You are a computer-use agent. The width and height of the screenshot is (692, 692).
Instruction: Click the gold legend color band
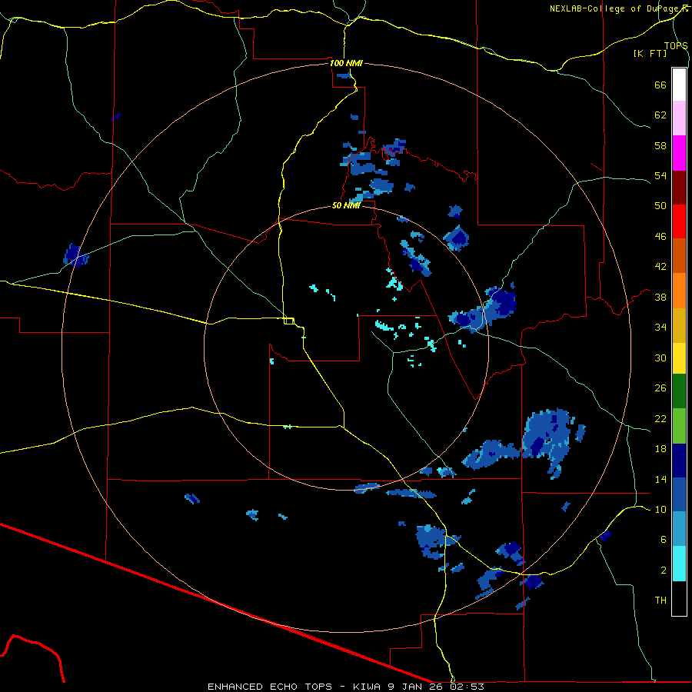point(679,326)
